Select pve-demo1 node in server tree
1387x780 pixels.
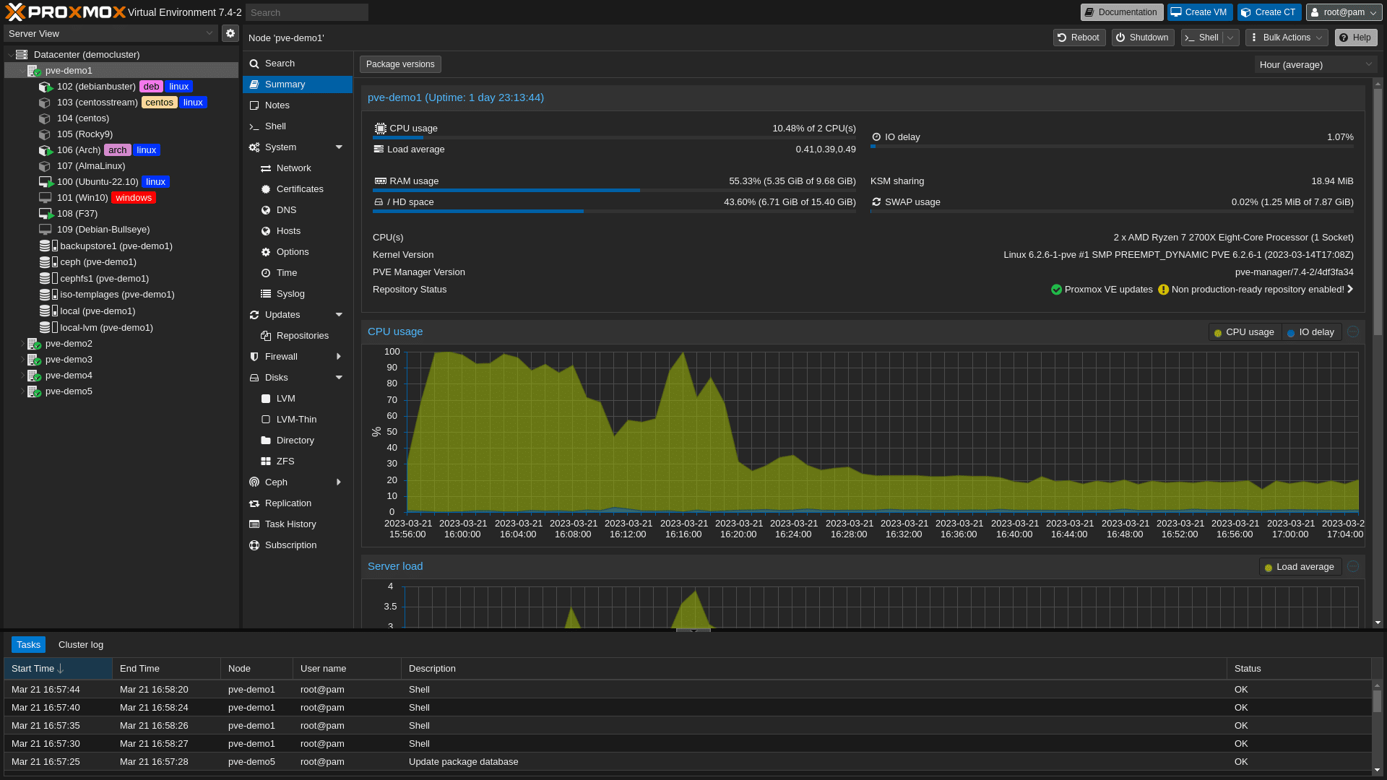tap(69, 71)
